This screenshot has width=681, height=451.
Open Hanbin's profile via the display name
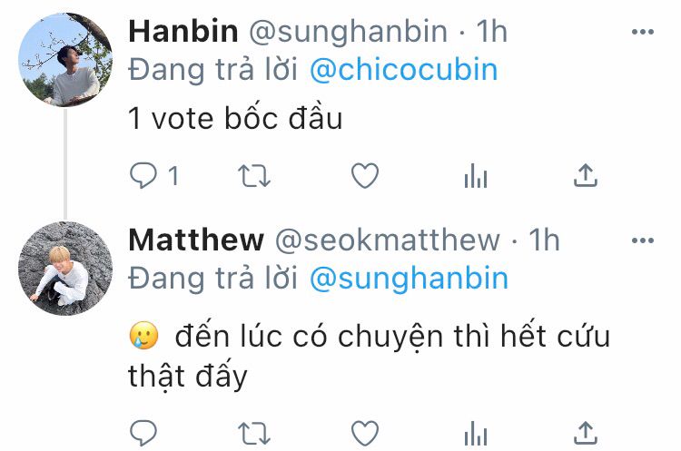tap(183, 31)
